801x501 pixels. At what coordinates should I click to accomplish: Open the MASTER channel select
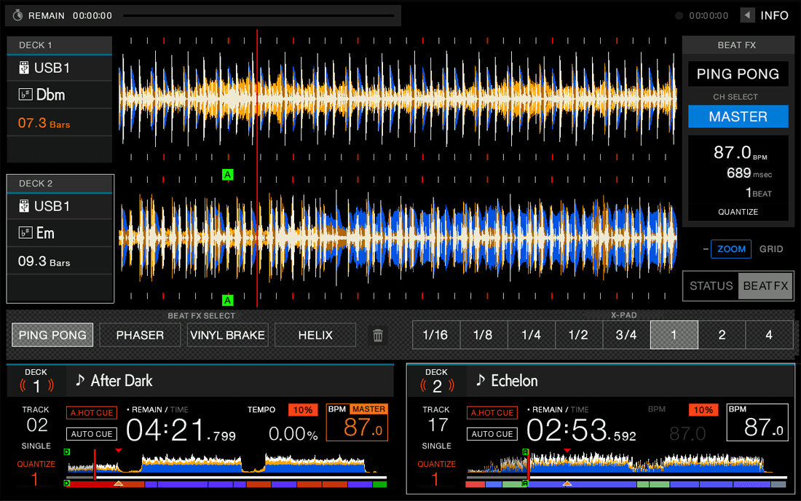click(738, 117)
